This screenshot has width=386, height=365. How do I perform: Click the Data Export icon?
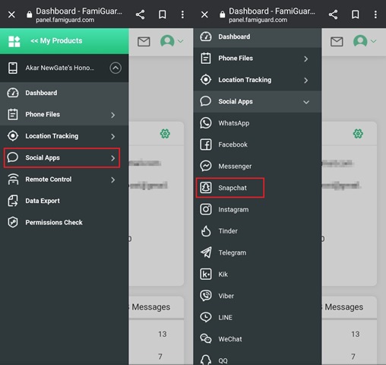click(x=13, y=201)
